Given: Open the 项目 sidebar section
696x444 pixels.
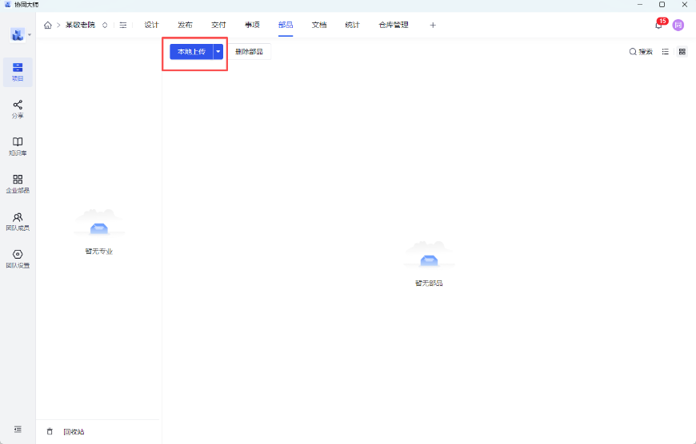Looking at the screenshot, I should [18, 72].
